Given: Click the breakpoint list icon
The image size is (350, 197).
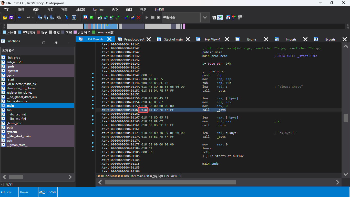Looking at the screenshot, I should tap(228, 17).
